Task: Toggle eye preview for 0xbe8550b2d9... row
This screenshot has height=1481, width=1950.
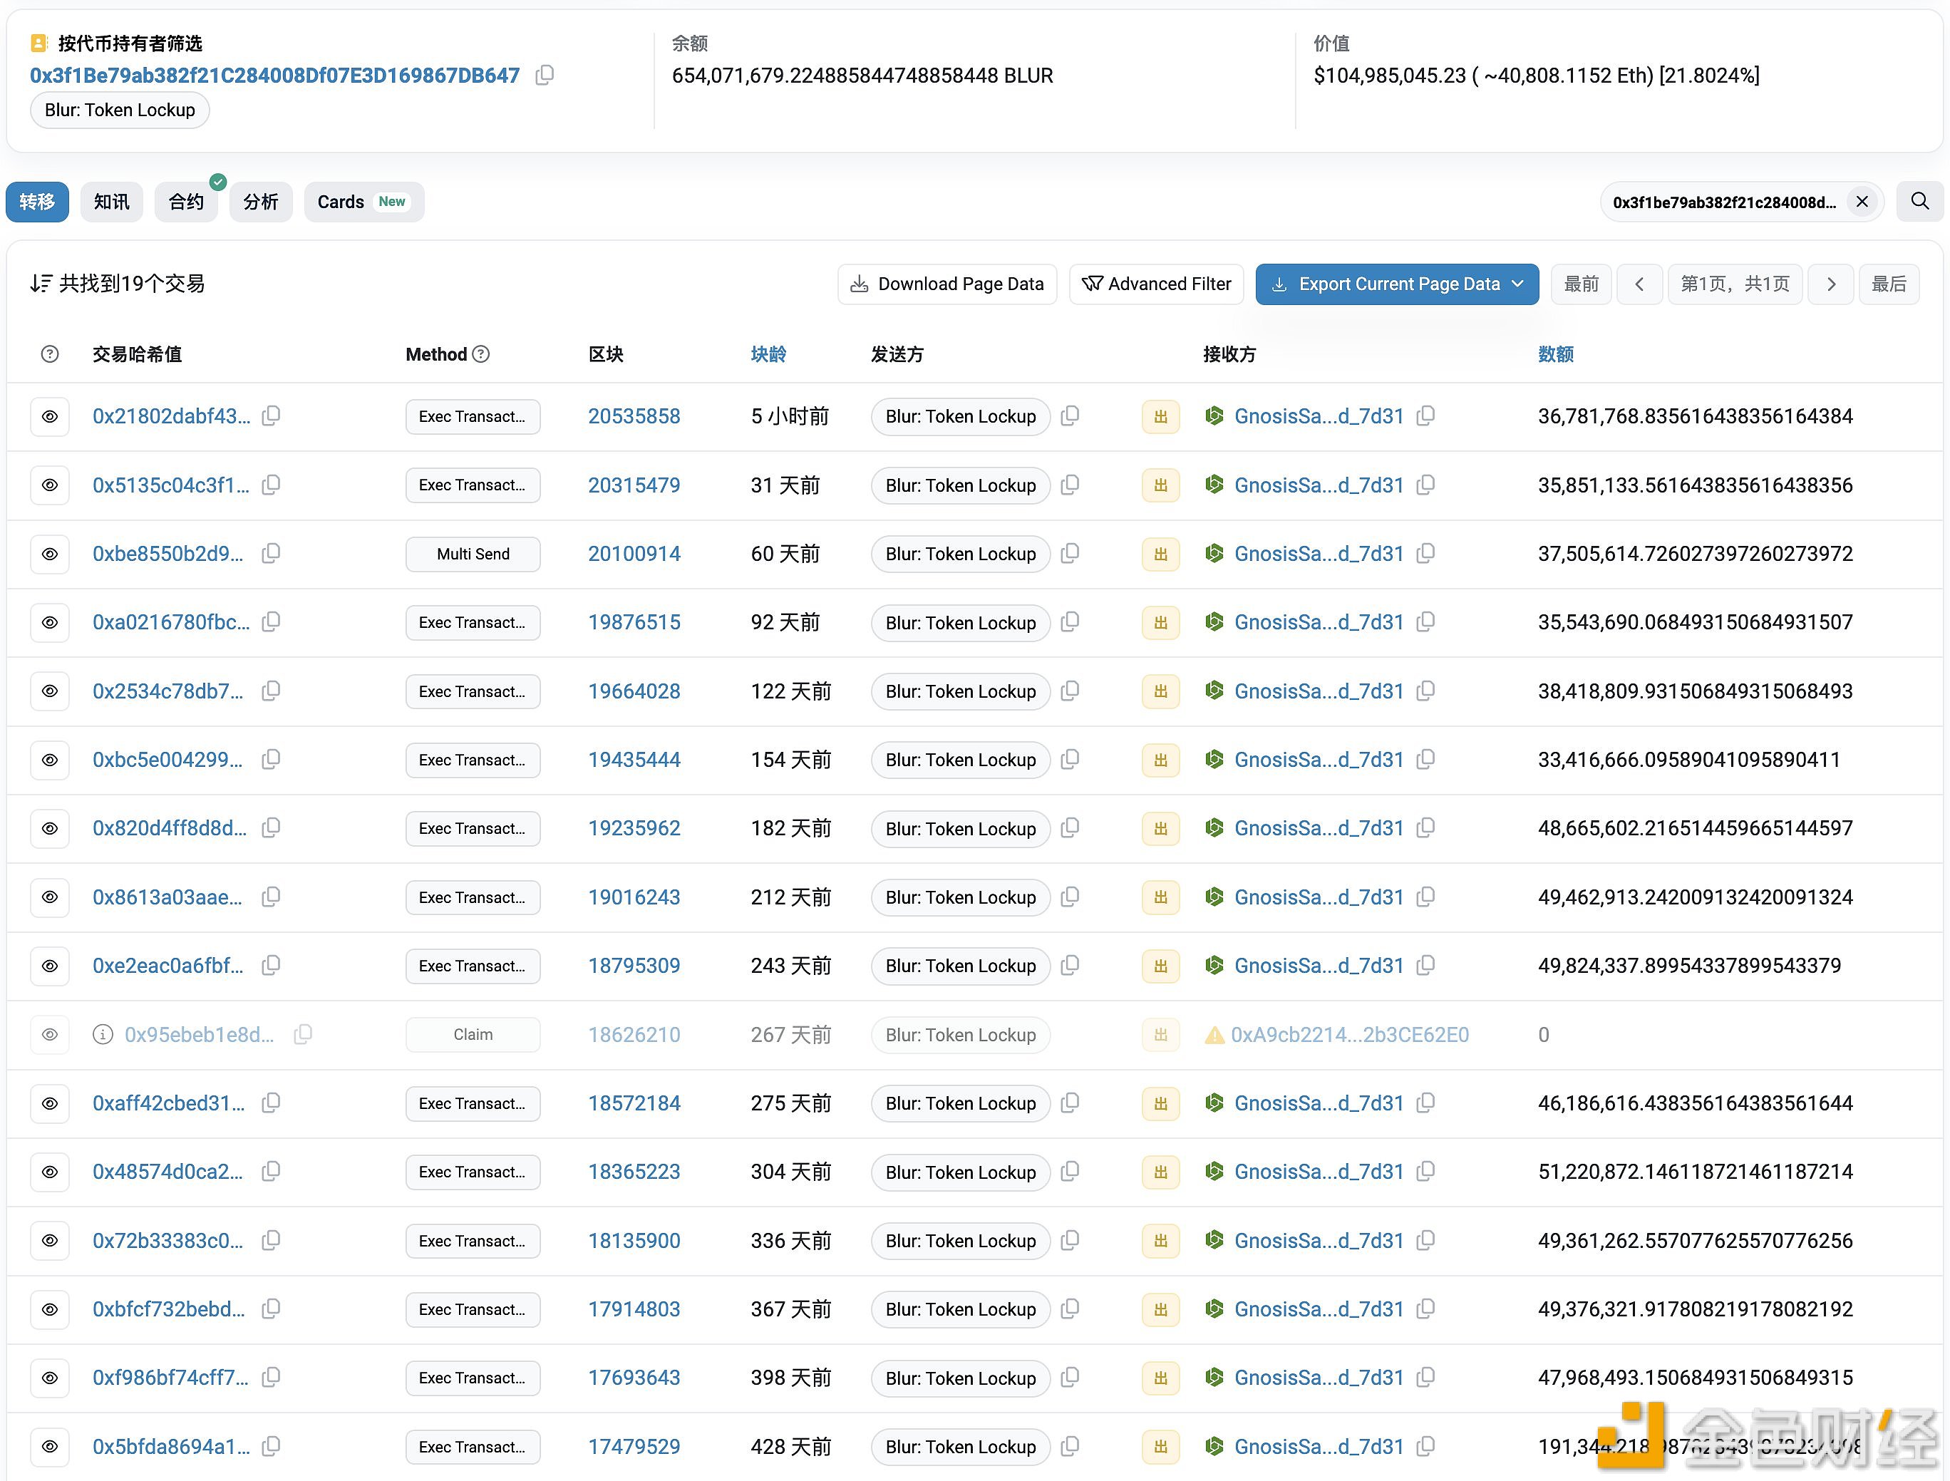Action: click(x=51, y=554)
